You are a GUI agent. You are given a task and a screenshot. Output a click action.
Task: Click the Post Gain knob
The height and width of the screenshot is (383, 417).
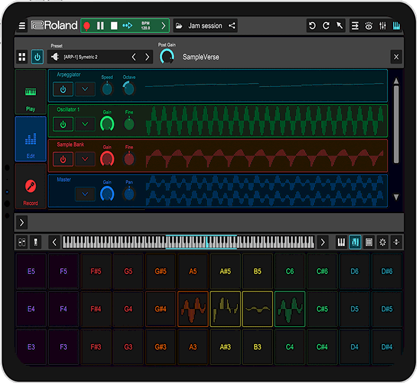click(167, 57)
